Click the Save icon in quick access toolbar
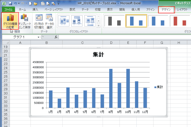 tap(10, 4)
